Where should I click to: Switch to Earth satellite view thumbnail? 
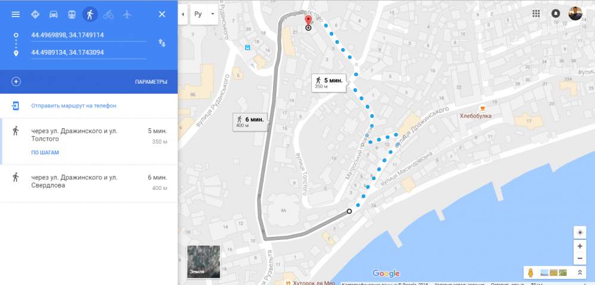(203, 261)
